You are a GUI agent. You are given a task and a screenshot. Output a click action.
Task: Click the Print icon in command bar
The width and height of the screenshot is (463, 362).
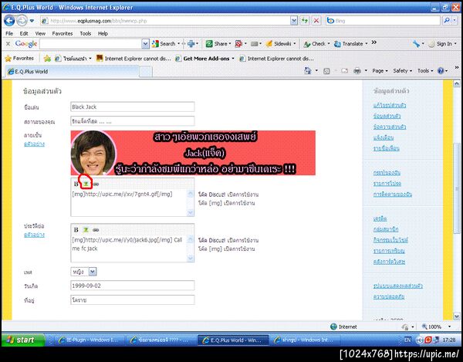click(x=357, y=71)
